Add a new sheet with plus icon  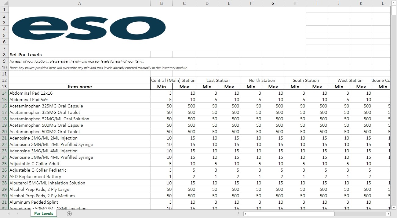[69, 214]
